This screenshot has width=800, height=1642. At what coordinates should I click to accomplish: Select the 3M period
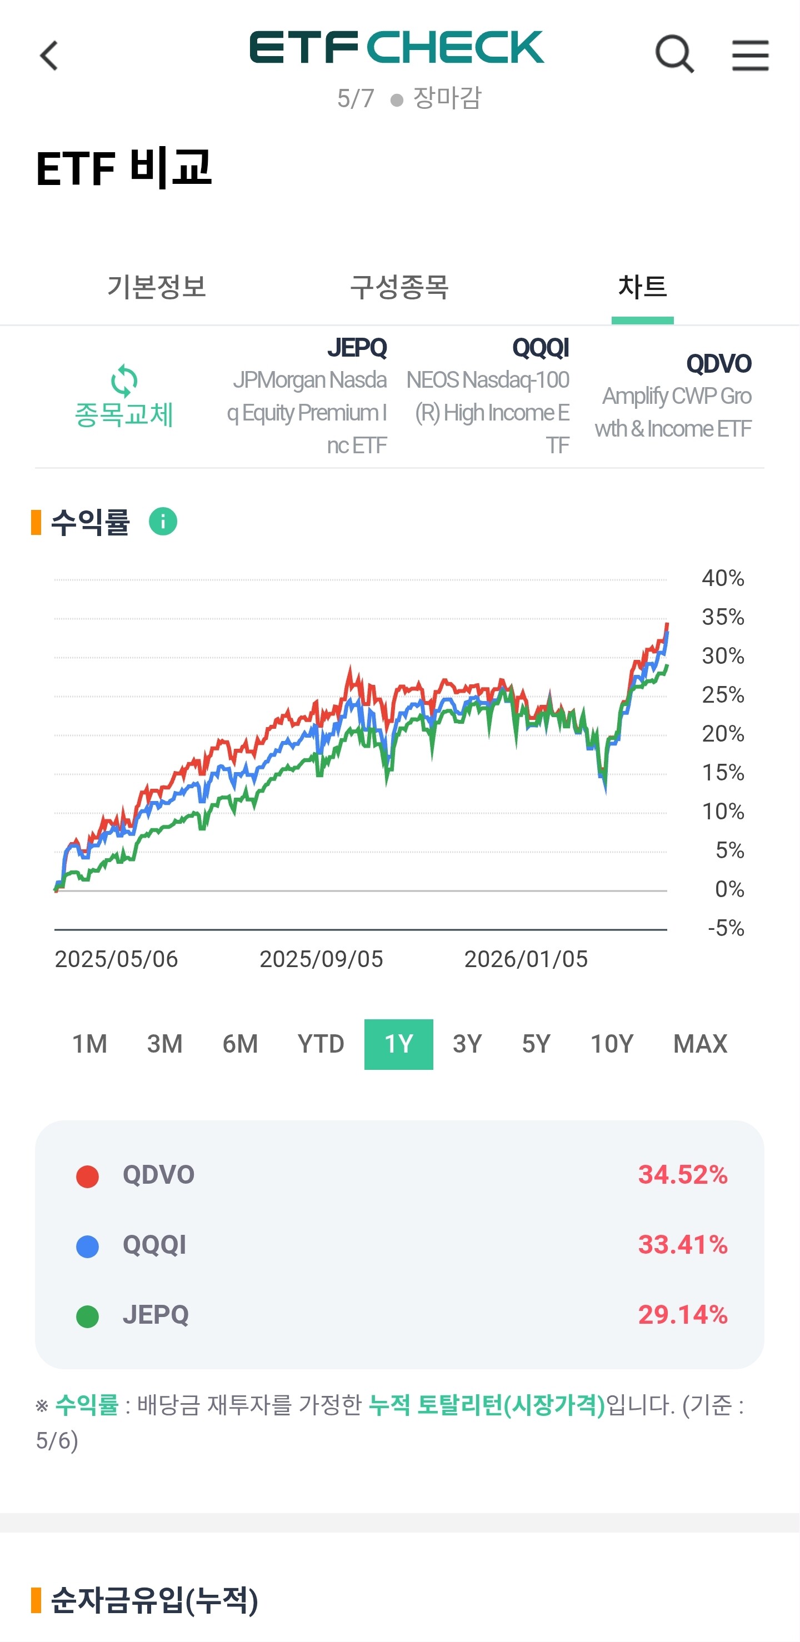pyautogui.click(x=165, y=1044)
